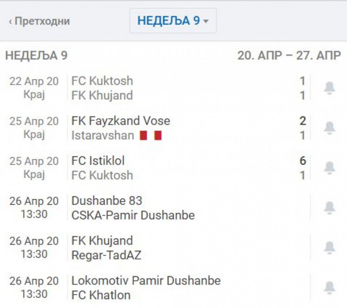347x308 pixels.
Task: Click the НЕДЕЉА 9 section heading
Action: point(37,55)
